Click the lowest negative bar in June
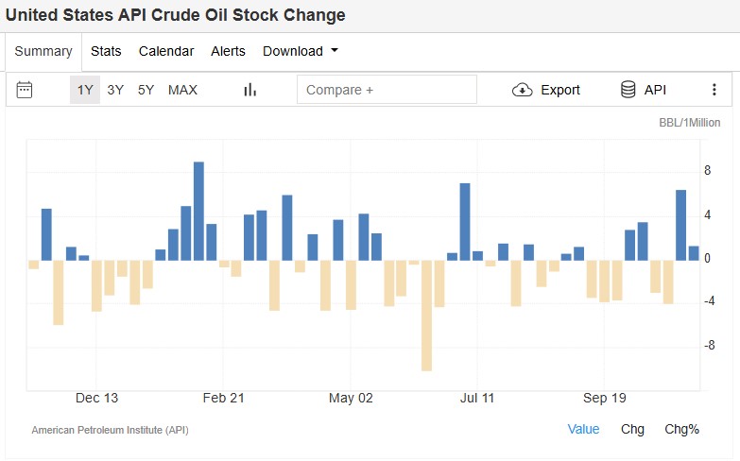The width and height of the screenshot is (740, 461). point(426,315)
